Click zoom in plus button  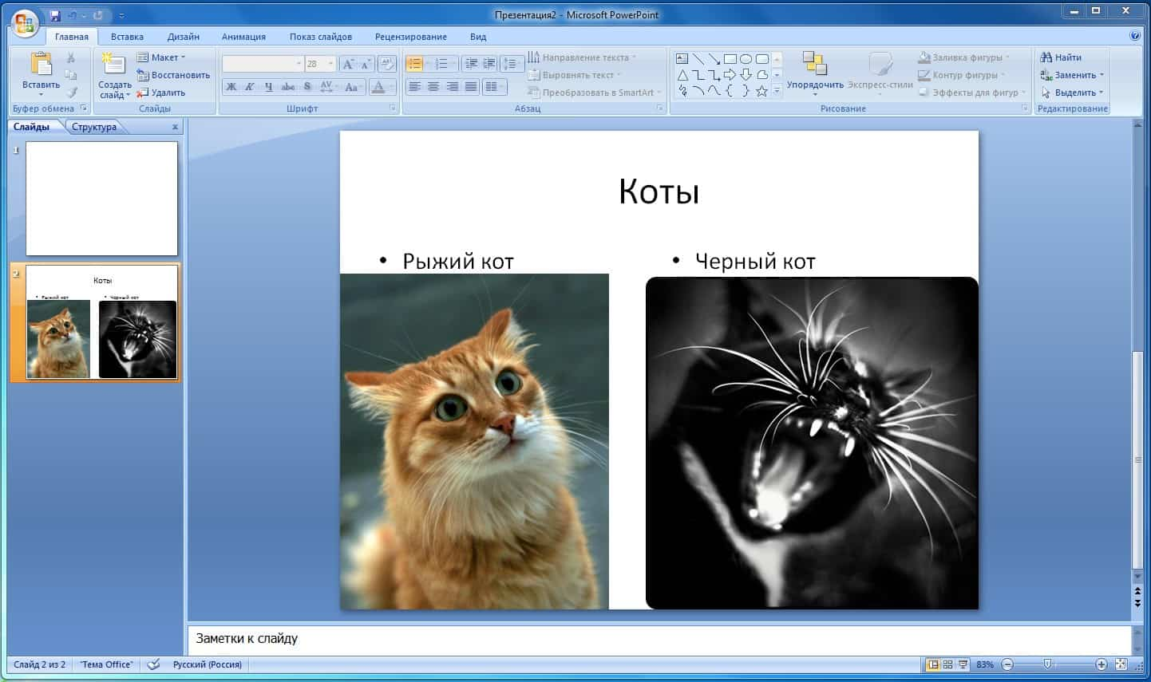click(1102, 664)
